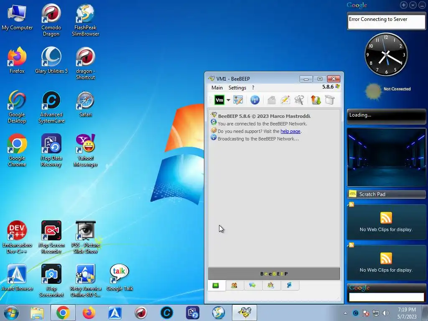Select iTop Data Recovery desktop icon
Image resolution: width=428 pixels, height=321 pixels.
pyautogui.click(x=51, y=150)
